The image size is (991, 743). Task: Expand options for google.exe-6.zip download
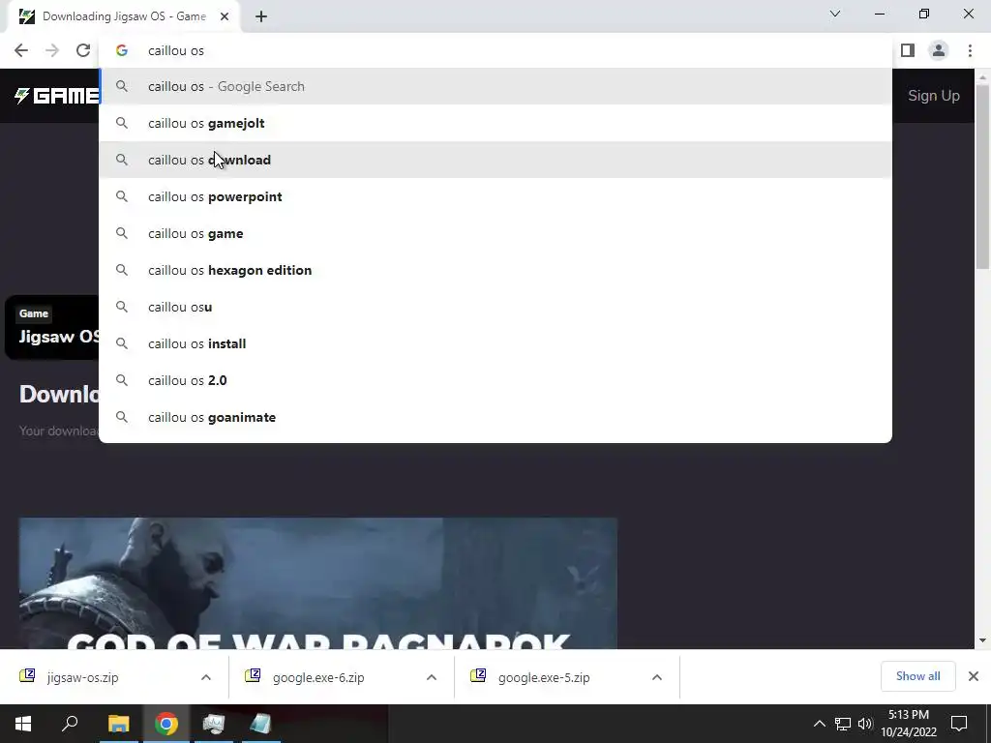[x=432, y=677]
